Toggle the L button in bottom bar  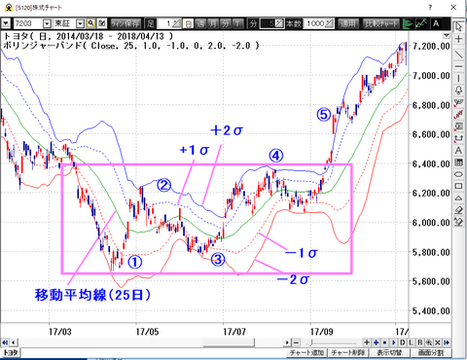(412, 342)
